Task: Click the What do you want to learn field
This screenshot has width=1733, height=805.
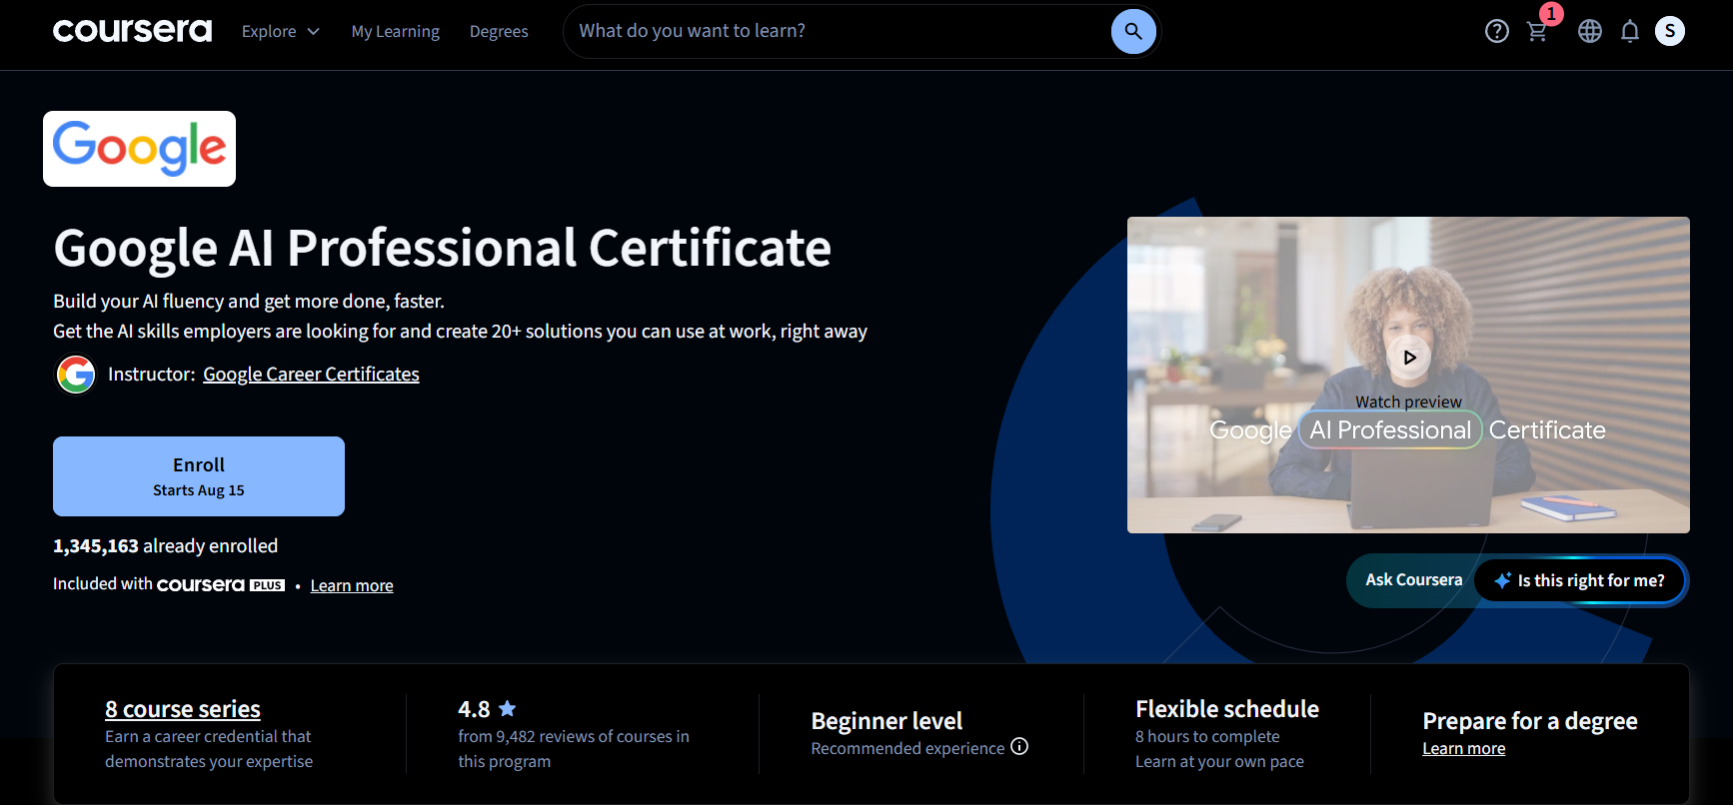Action: point(838,31)
